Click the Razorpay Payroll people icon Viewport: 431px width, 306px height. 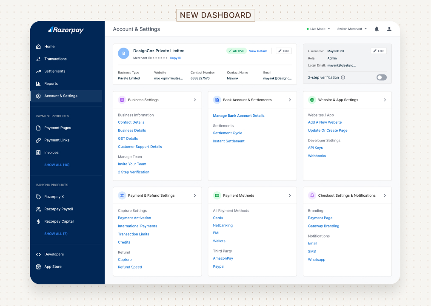[x=38, y=209]
